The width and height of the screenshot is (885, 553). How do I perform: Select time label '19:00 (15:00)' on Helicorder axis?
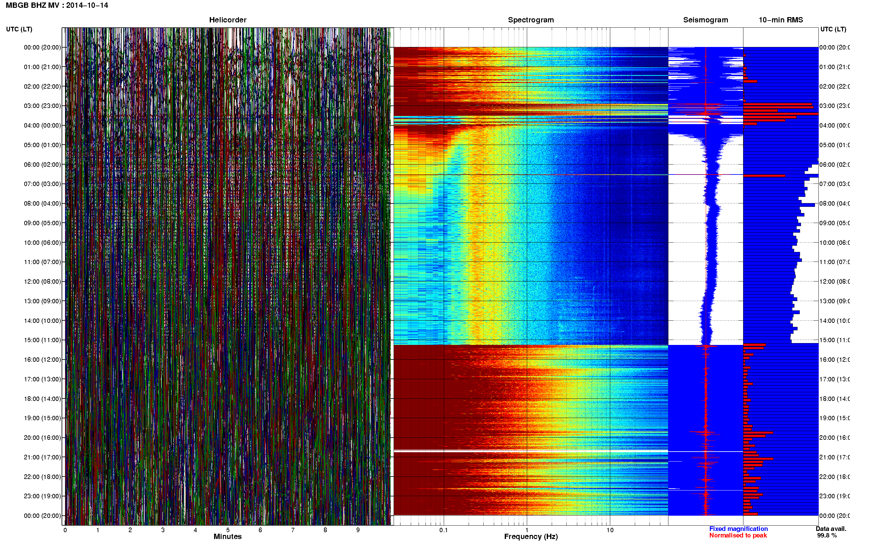click(42, 418)
